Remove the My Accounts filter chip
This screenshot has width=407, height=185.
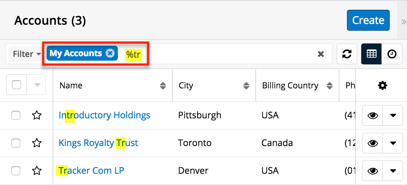tap(110, 53)
